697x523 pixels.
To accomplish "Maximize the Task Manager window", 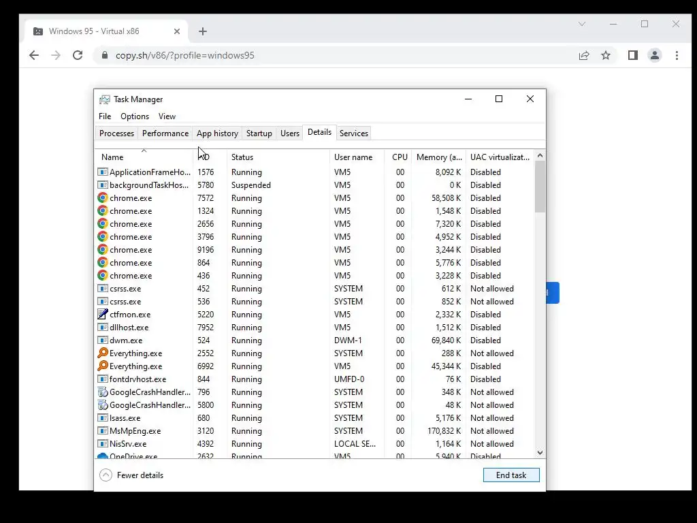I will 499,99.
